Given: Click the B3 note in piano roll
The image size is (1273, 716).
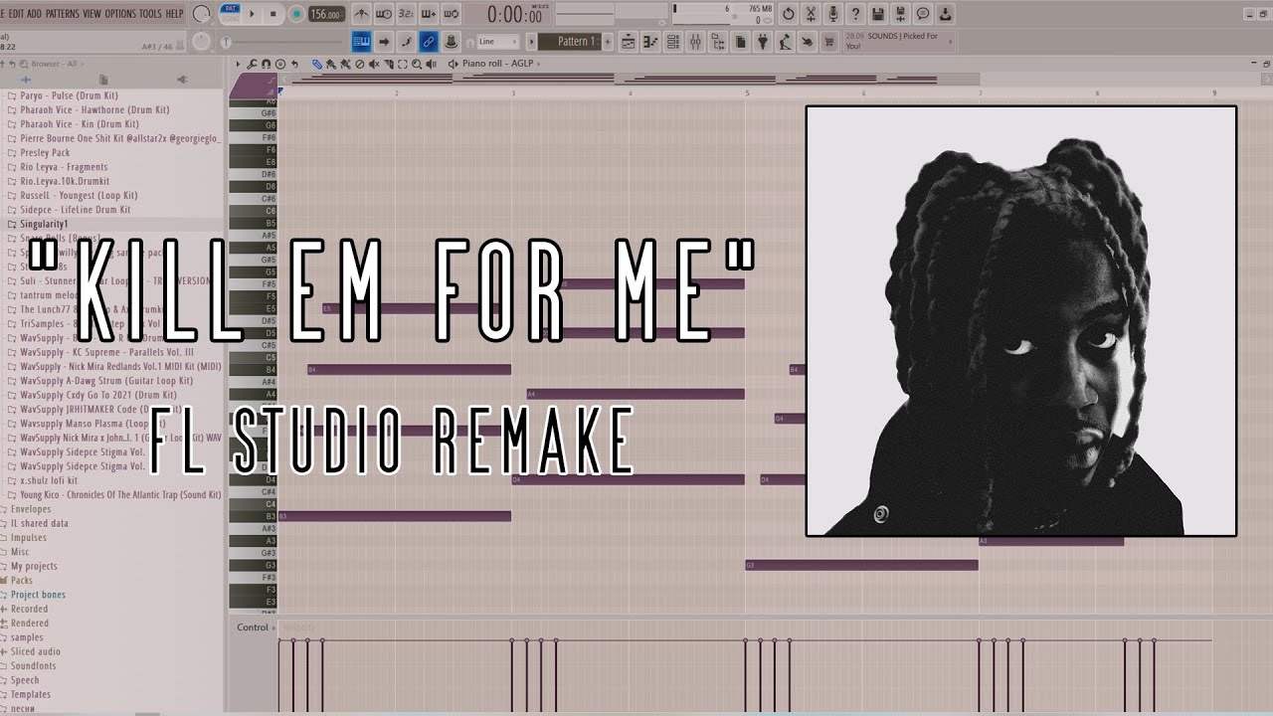Looking at the screenshot, I should pyautogui.click(x=395, y=516).
